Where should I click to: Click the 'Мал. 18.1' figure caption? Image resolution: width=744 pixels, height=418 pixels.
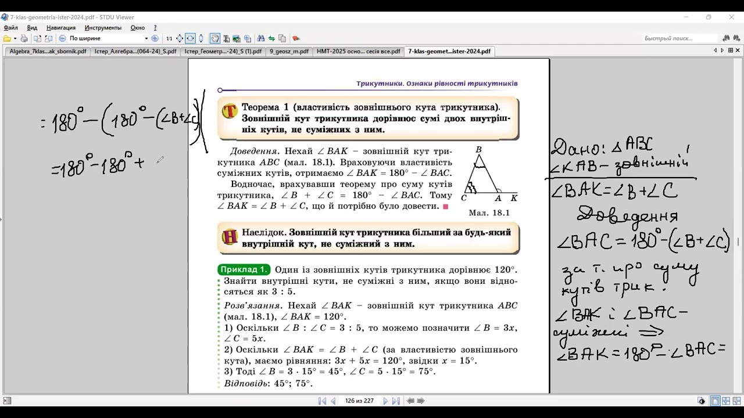pos(489,213)
